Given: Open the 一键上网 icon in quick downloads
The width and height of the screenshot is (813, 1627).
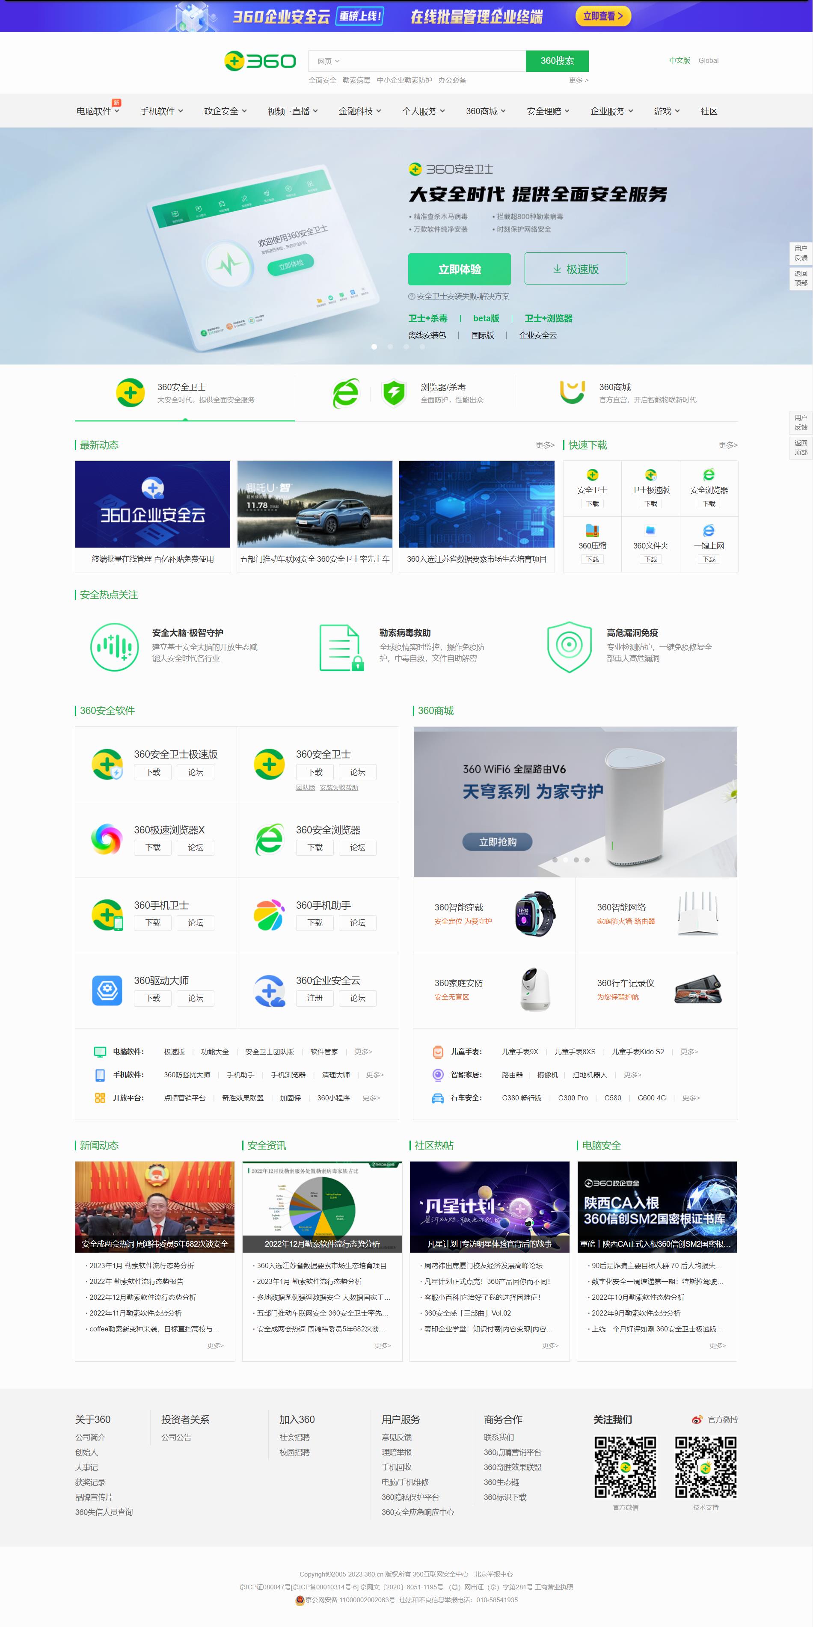Looking at the screenshot, I should tap(709, 530).
